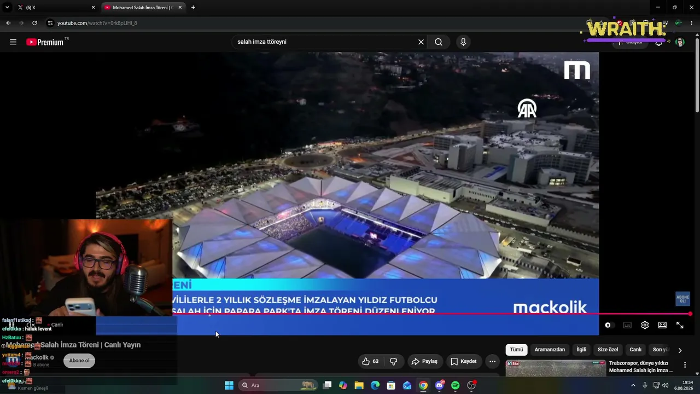This screenshot has width=700, height=394.
Task: Show hidden system tray icons
Action: pyautogui.click(x=633, y=385)
